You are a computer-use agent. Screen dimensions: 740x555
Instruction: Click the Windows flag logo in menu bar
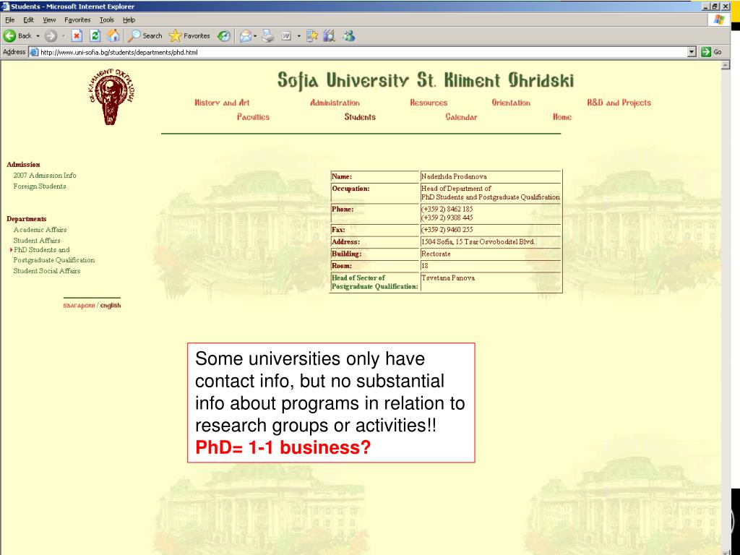click(719, 20)
